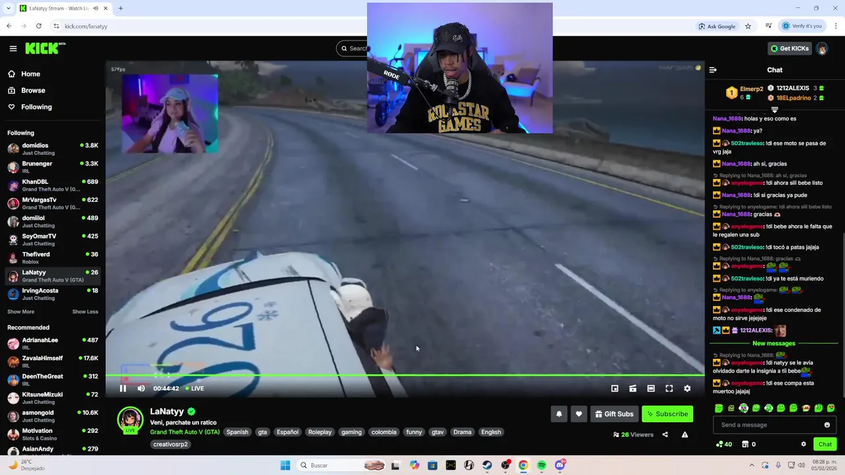
Task: Insert first green Kick emote
Action: tap(719, 408)
